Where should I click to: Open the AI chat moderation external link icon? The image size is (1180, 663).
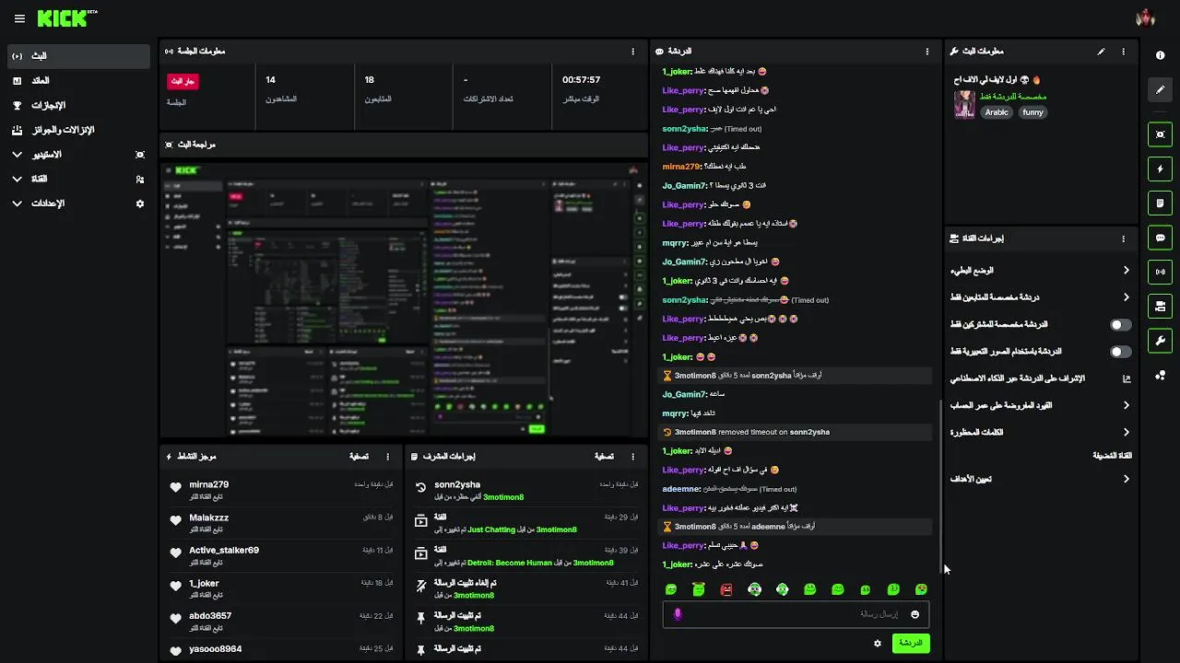[1126, 378]
